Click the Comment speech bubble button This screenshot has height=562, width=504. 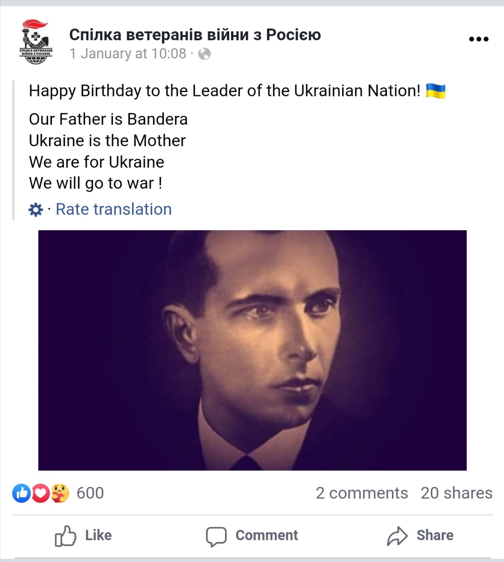[252, 535]
